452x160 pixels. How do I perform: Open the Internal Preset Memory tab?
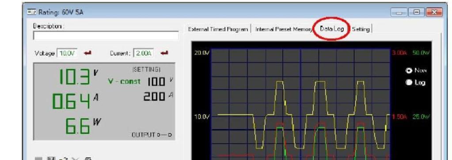(284, 29)
